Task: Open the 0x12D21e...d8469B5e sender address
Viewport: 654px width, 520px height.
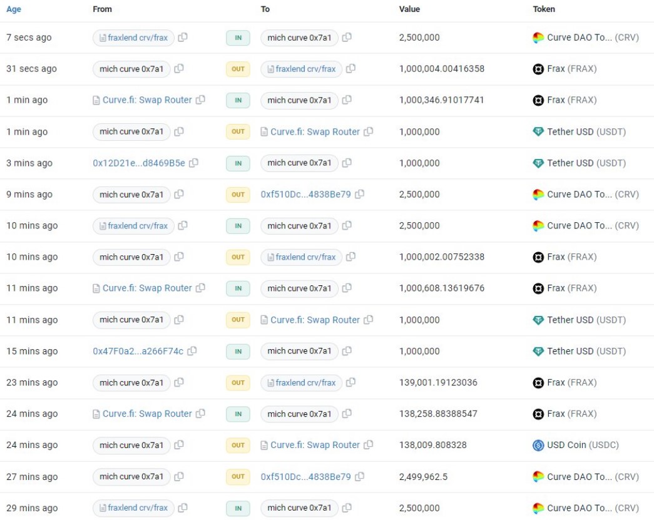Action: [x=139, y=163]
